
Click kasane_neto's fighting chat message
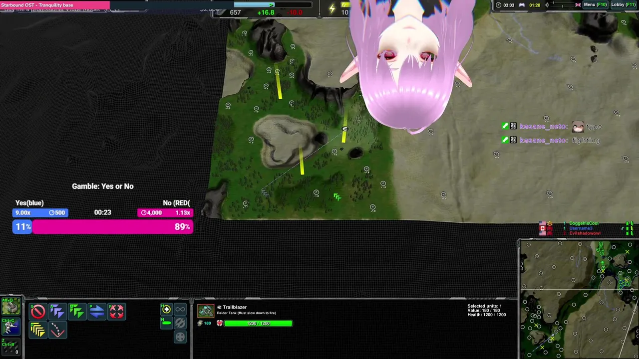[x=551, y=141]
